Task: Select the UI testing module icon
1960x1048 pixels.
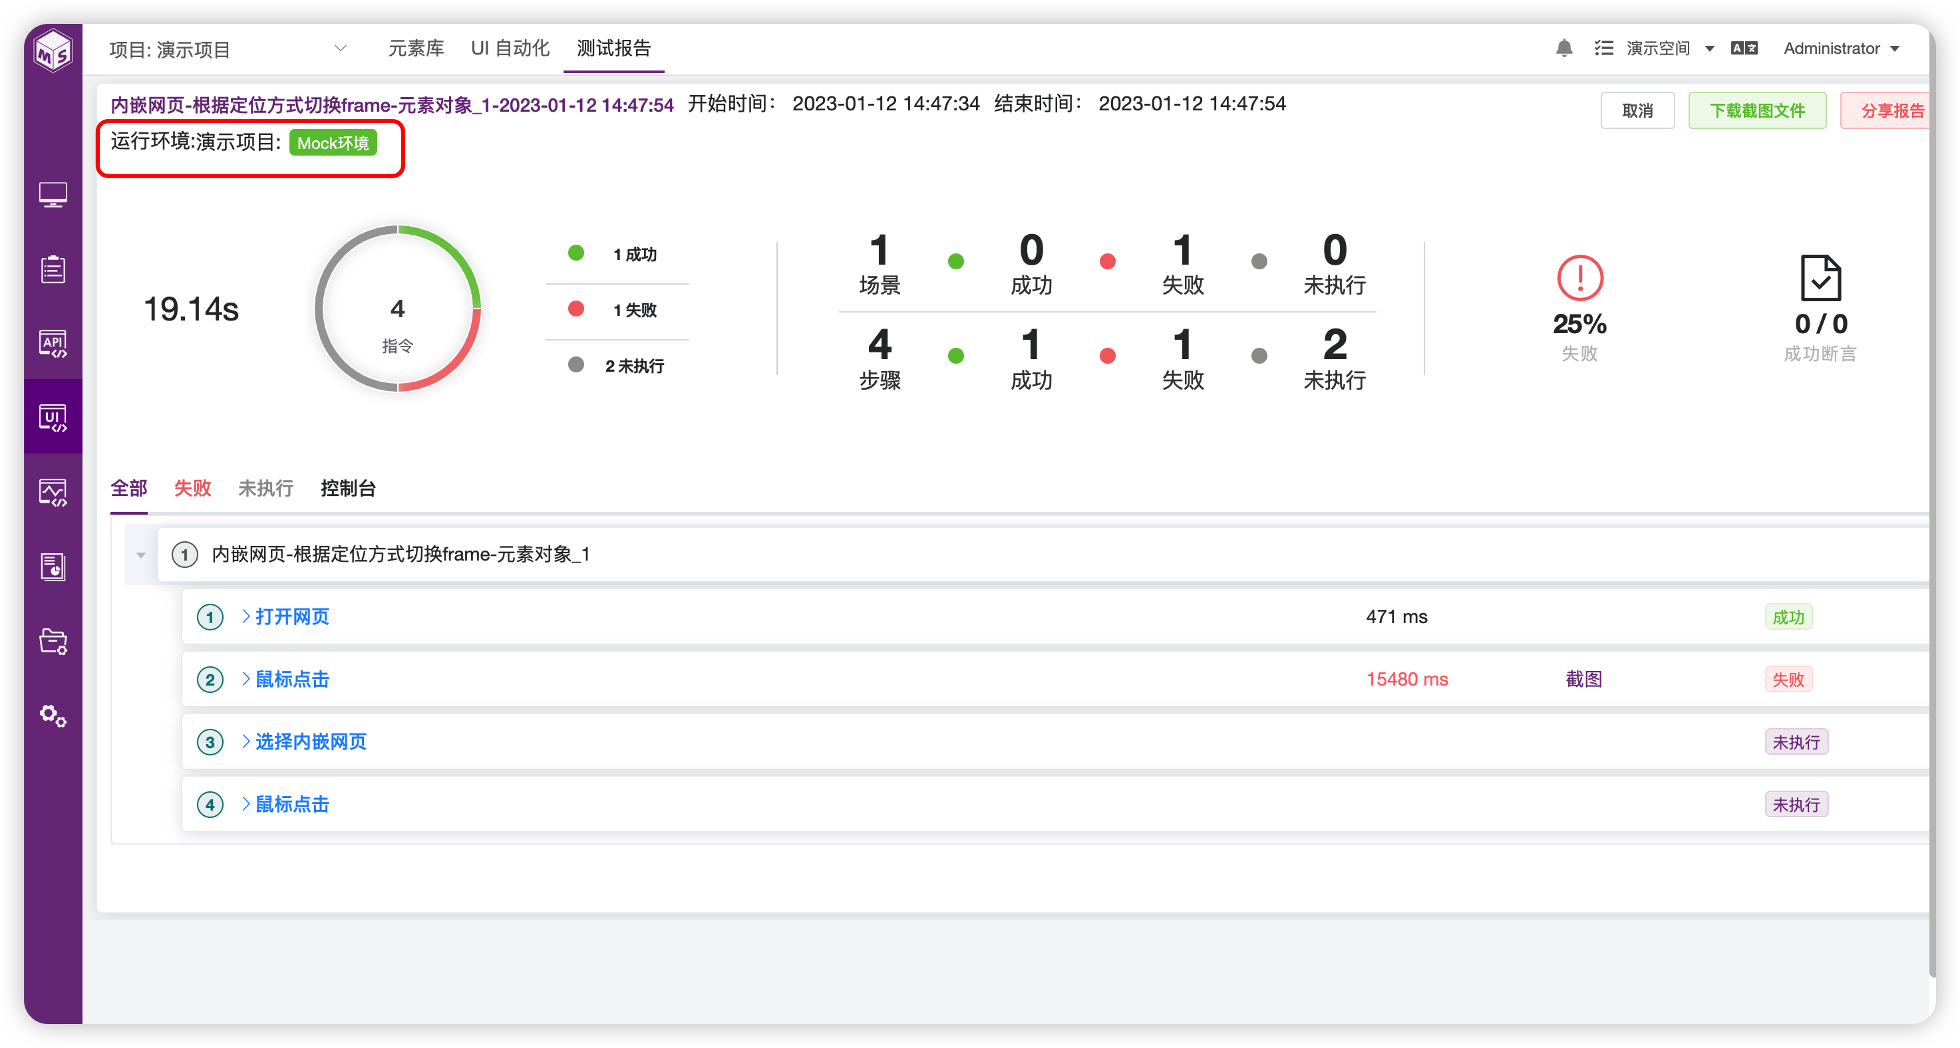Action: 53,417
